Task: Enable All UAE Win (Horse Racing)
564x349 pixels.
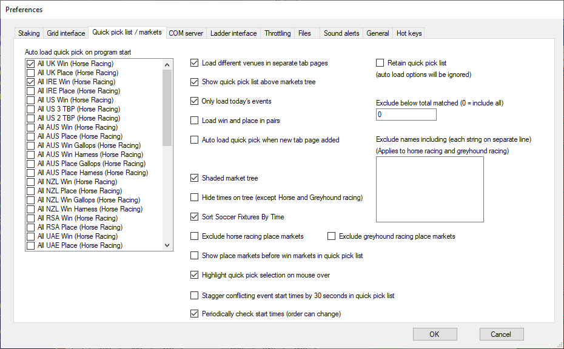Action: (x=30, y=236)
